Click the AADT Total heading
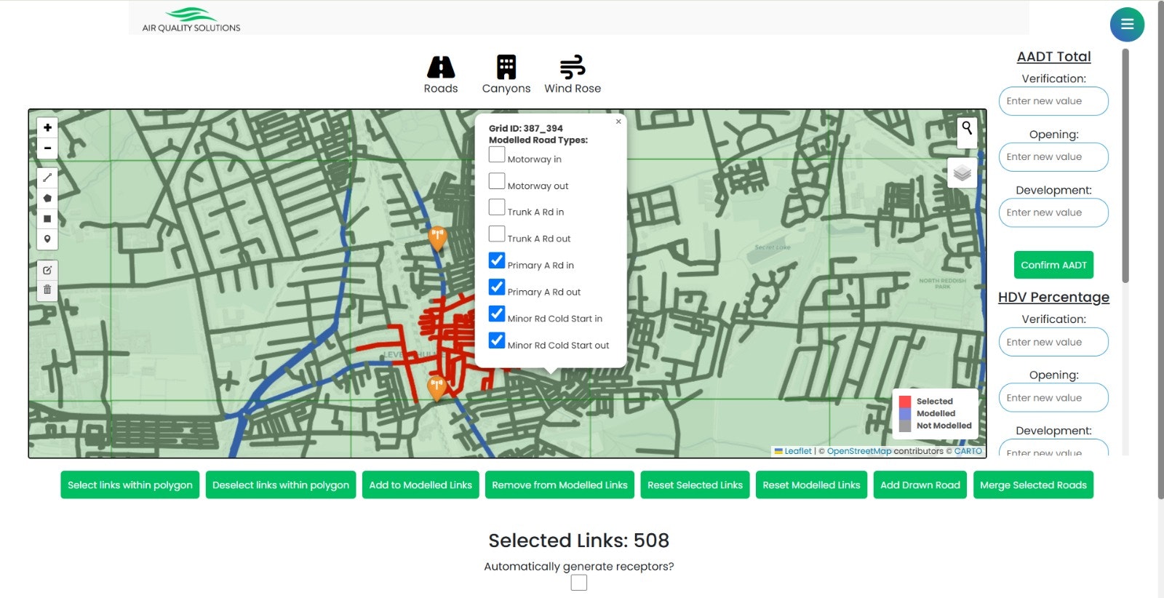The image size is (1164, 598). pyautogui.click(x=1053, y=57)
